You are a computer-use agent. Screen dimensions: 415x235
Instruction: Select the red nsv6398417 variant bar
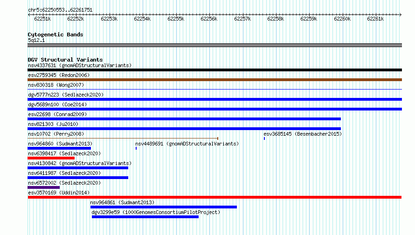tap(51, 158)
